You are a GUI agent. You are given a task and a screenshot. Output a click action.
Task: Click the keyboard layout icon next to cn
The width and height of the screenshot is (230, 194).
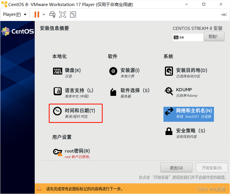[x=176, y=37]
